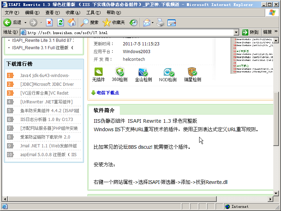Open the 收藏(A) menu
The height and width of the screenshot is (211, 281).
(x=73, y=13)
